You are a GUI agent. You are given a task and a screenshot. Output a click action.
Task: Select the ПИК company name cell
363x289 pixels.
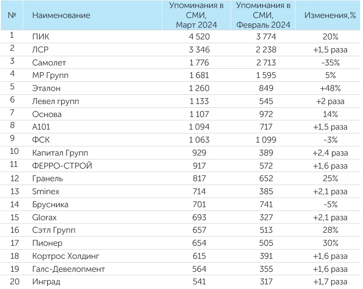[41, 37]
